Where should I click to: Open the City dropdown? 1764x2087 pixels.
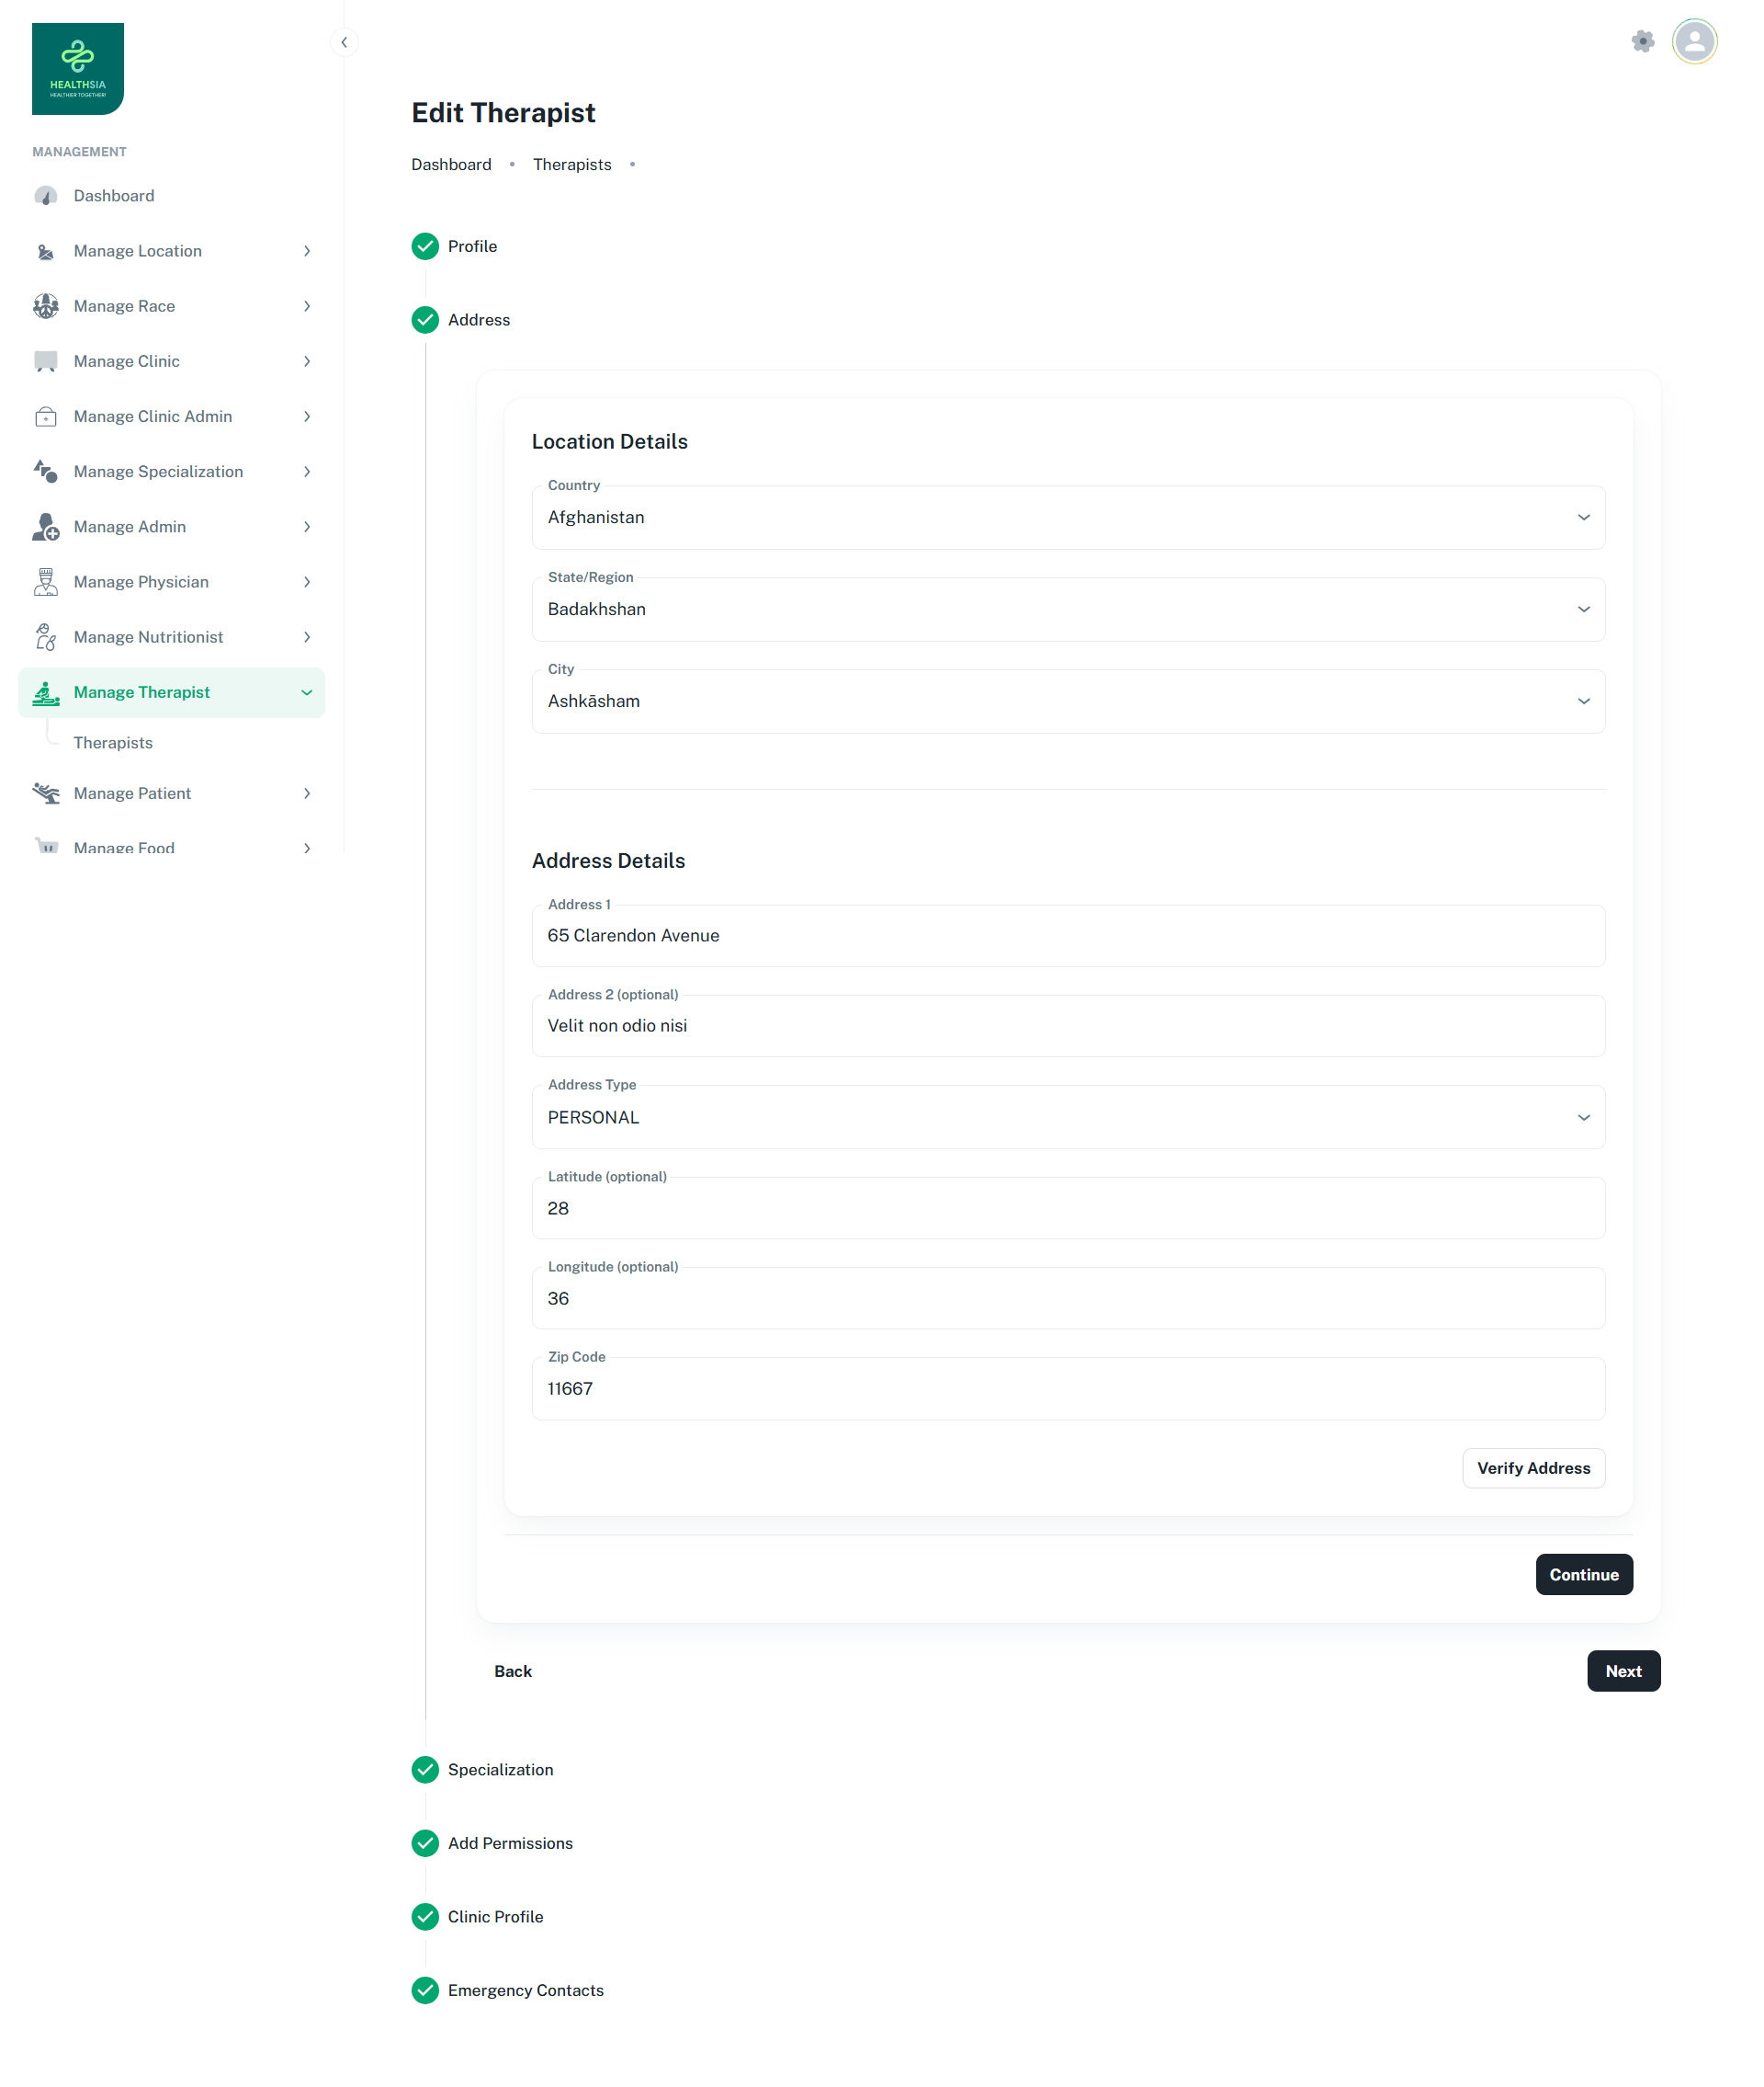[x=1068, y=701]
